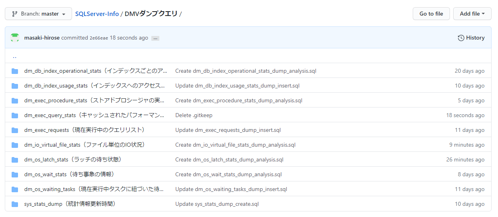Open the SQLServer-Info breadcrumb link
498x217 pixels.
click(x=97, y=14)
